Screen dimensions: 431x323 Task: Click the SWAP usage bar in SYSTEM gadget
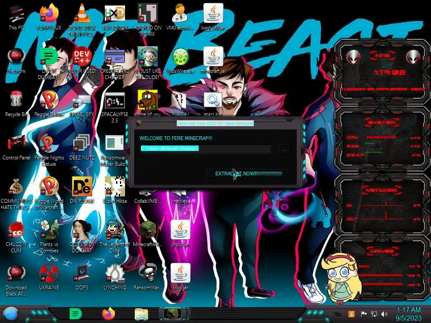(373, 152)
